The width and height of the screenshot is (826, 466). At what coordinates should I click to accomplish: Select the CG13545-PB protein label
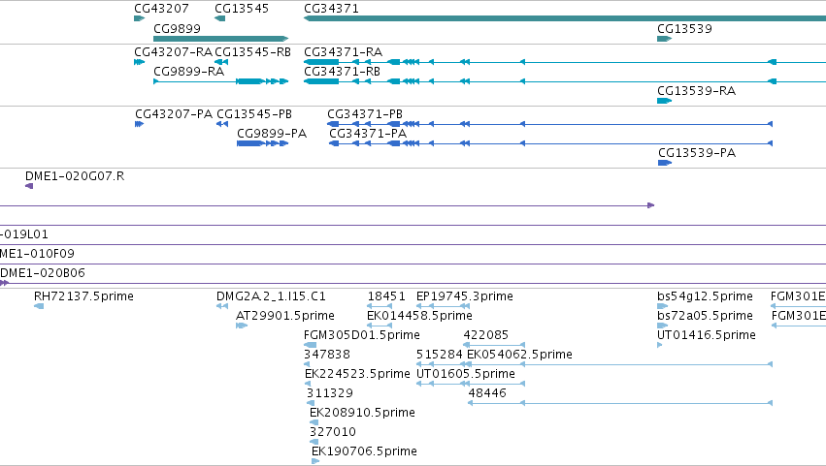[x=254, y=114]
